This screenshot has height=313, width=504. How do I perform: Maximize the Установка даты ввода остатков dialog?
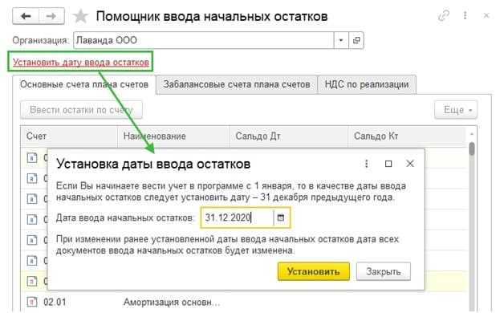click(x=388, y=164)
